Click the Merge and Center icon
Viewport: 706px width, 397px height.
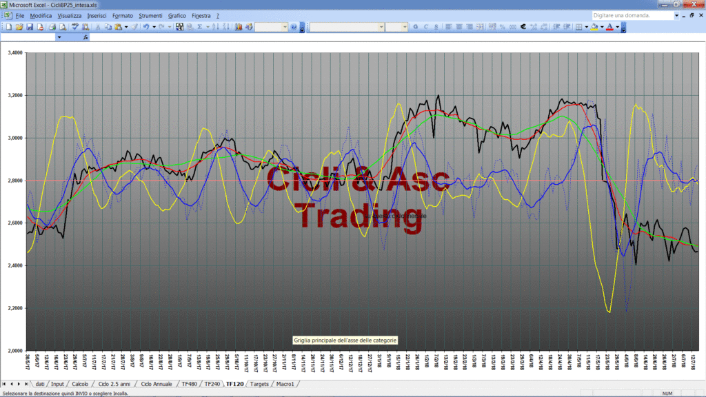[480, 27]
